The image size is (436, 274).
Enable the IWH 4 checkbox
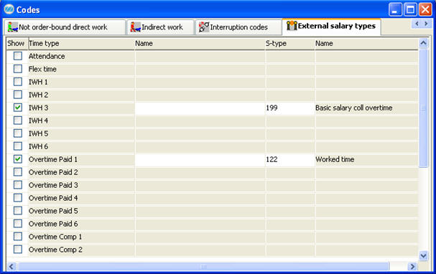click(18, 121)
